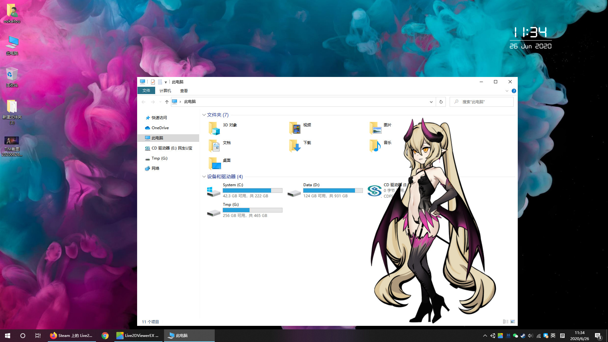Click the up-one-level arrow in Explorer

tap(167, 102)
